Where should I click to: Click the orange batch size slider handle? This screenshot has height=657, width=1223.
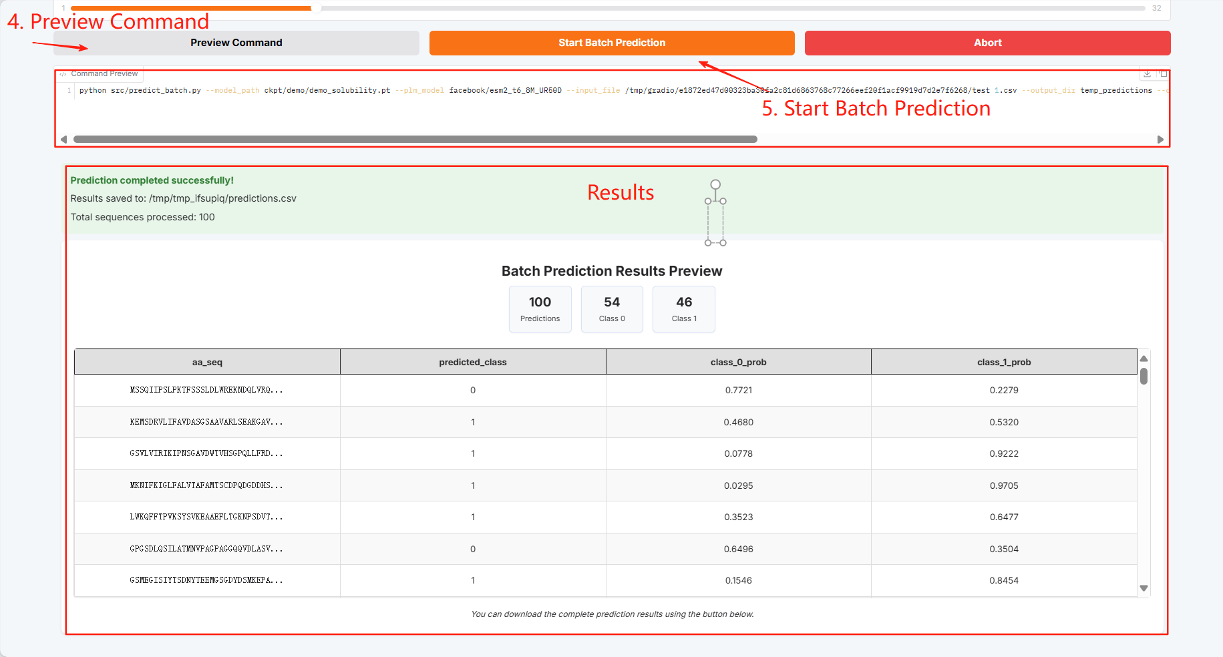[316, 9]
